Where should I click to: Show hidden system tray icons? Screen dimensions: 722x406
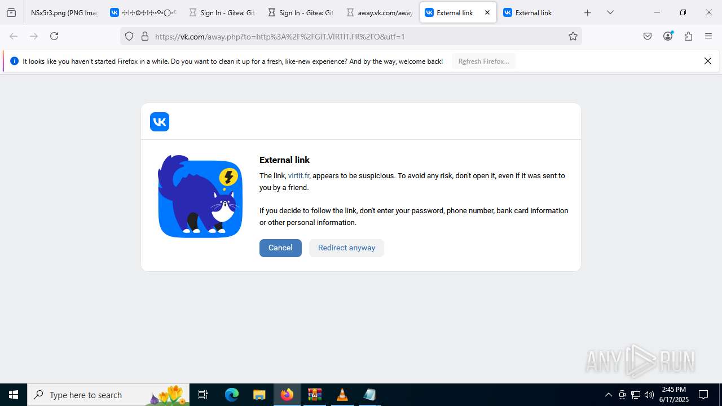[x=608, y=395]
